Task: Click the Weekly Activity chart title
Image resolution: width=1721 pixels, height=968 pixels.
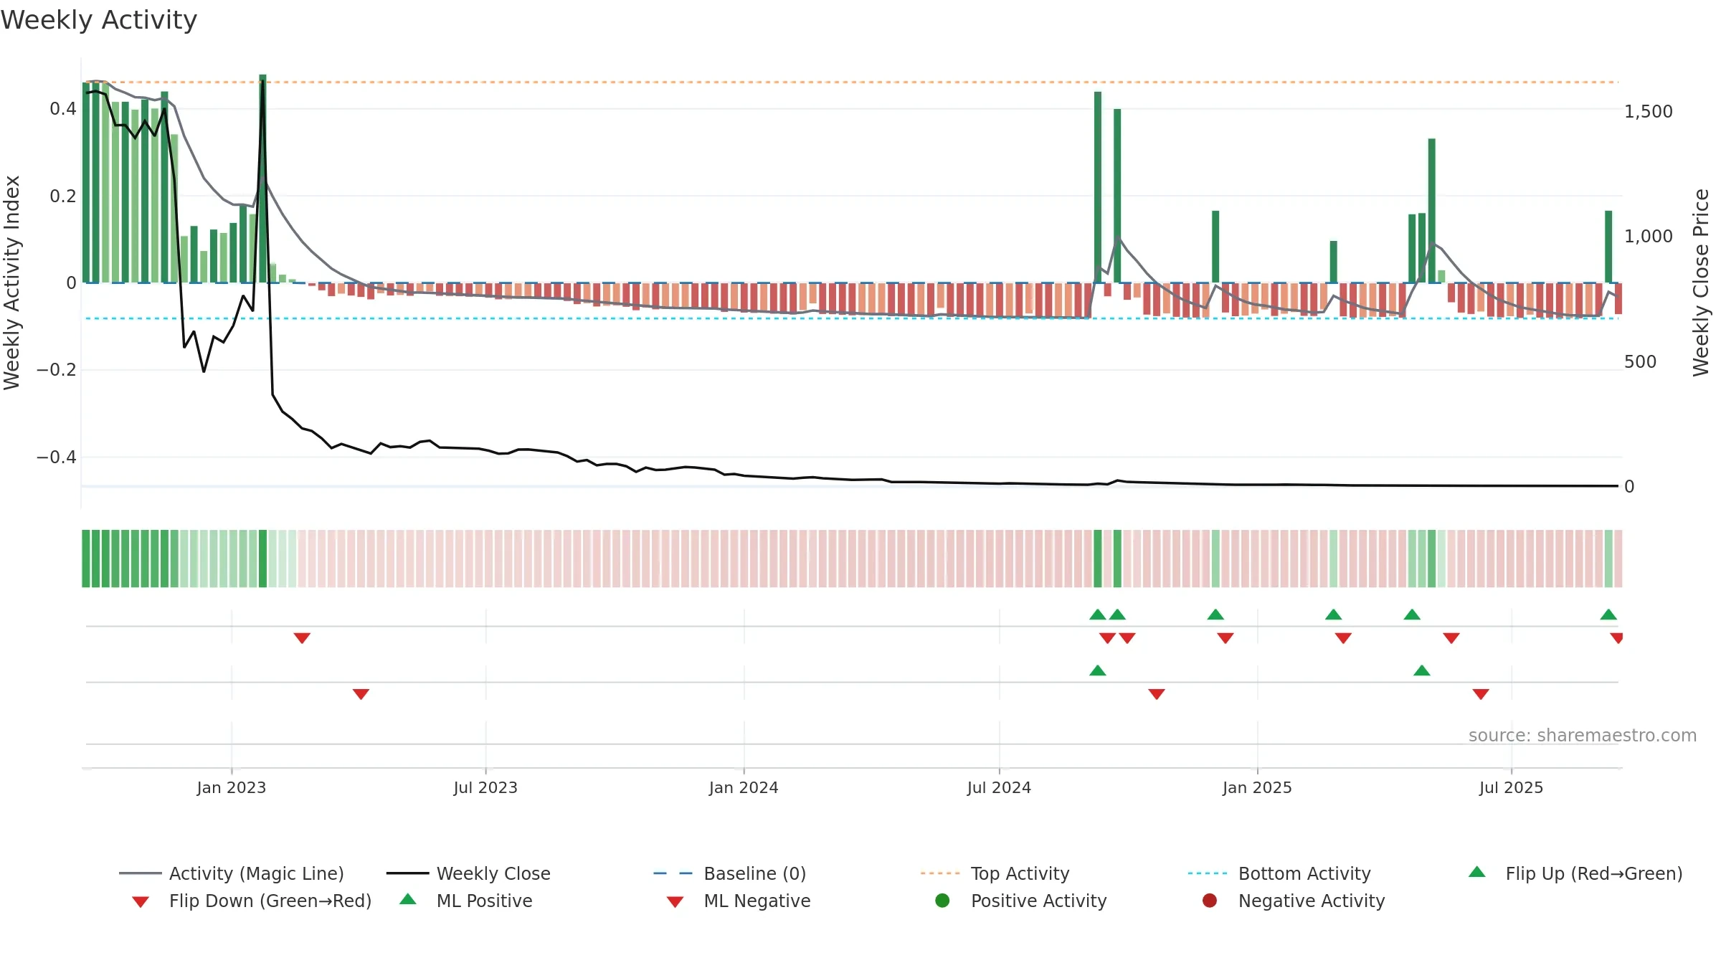Action: 99,20
